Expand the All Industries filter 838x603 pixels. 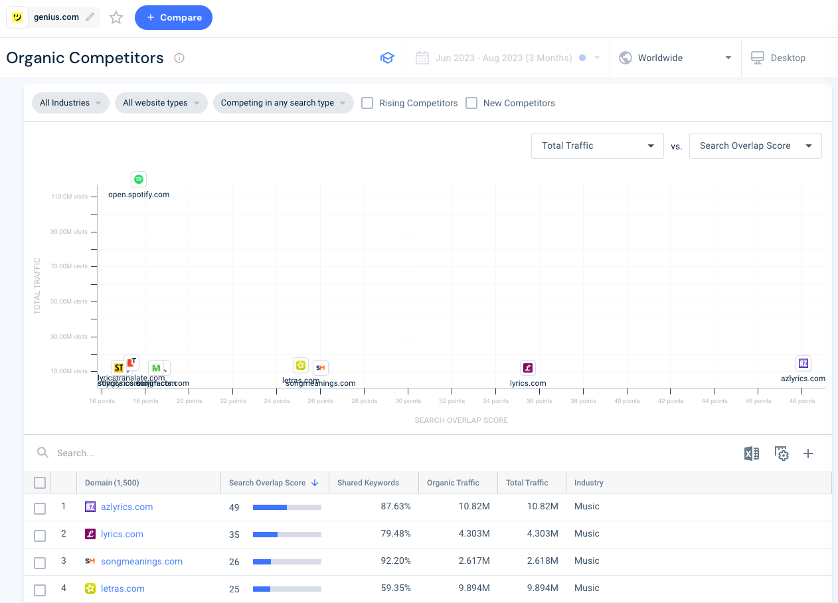coord(70,103)
